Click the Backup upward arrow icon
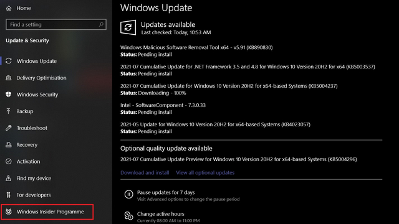Viewport: 399px width, 224px height. (x=8, y=111)
